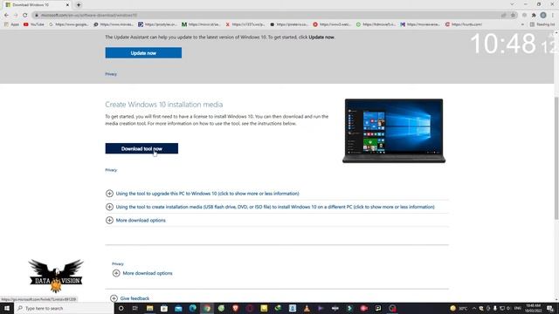
Task: Open Microsoft Store from the taskbar
Action: point(164,308)
